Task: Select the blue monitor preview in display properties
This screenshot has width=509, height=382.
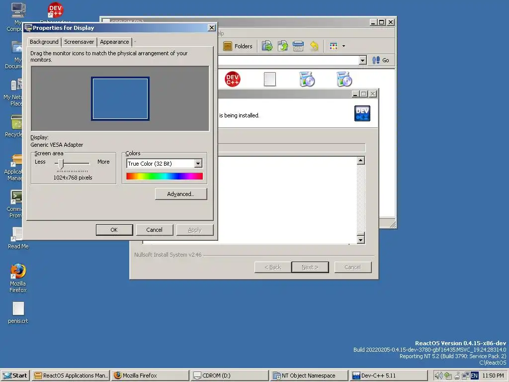Action: (x=120, y=98)
